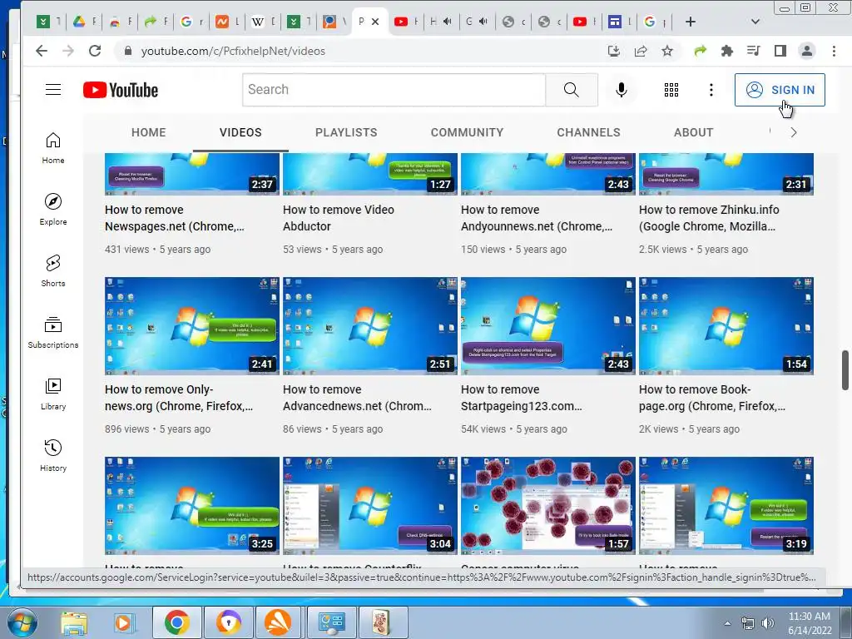Open video title How to remove Startpageing123.com
Image resolution: width=852 pixels, height=639 pixels.
(x=521, y=398)
